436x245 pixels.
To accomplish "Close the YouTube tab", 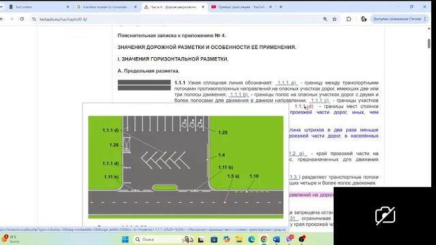I will click(270, 7).
